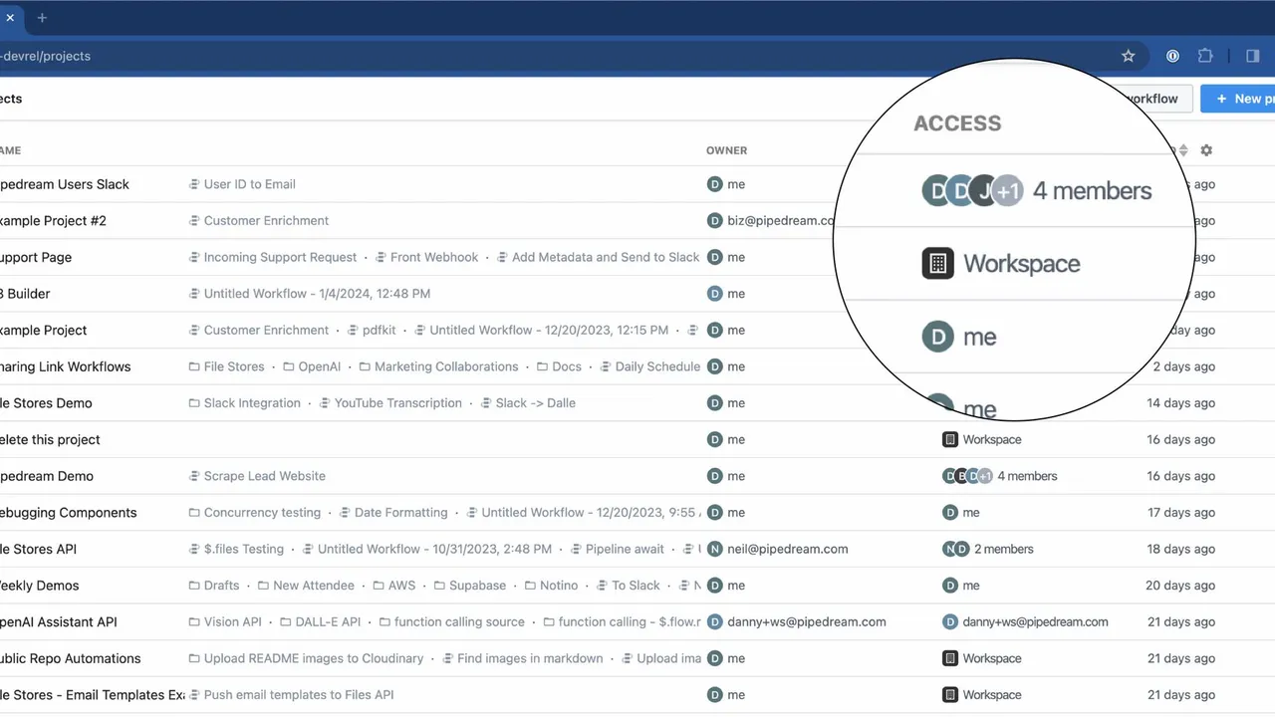Click the browser address bar URL
This screenshot has width=1275, height=717.
click(x=46, y=56)
